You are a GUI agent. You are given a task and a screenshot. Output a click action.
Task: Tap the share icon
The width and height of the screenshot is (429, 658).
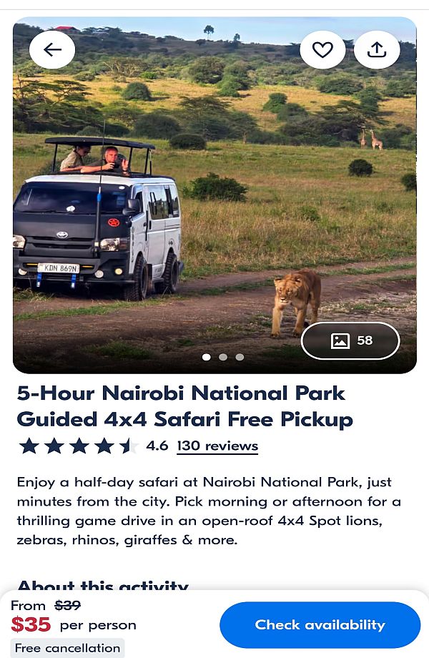click(x=377, y=49)
